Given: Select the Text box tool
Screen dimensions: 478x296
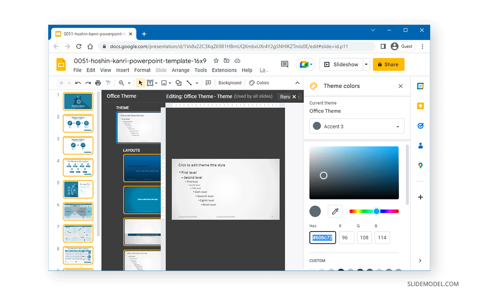Looking at the screenshot, I should tap(150, 82).
